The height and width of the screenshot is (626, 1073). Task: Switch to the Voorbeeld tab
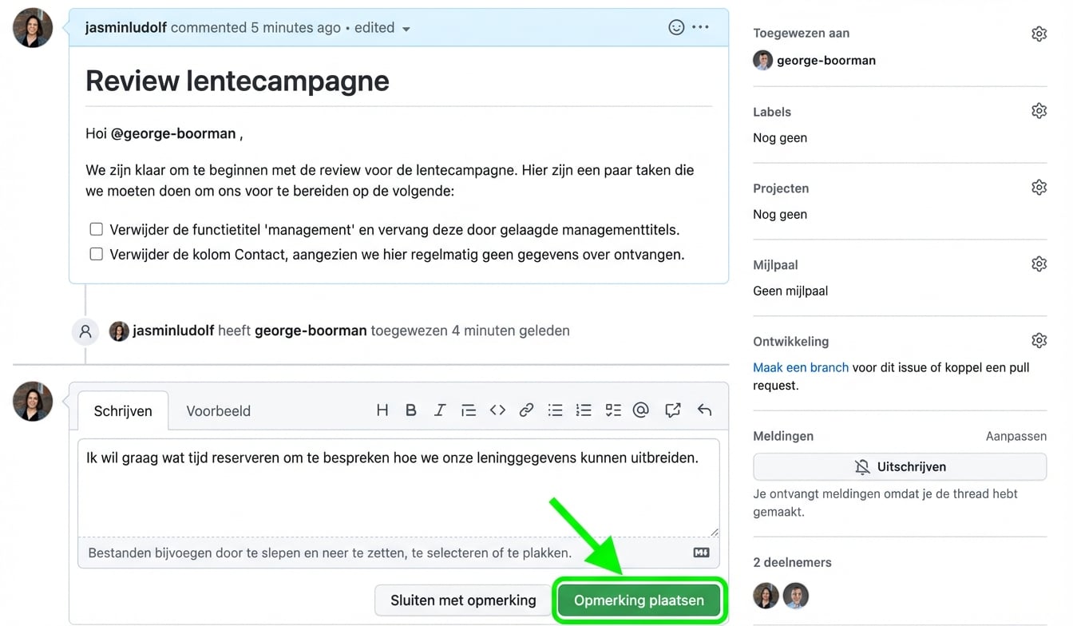(x=218, y=410)
